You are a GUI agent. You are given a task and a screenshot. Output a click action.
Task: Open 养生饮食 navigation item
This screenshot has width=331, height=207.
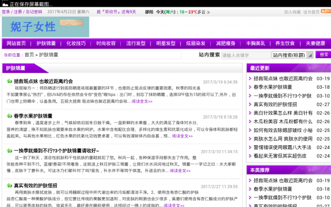pos(285,44)
